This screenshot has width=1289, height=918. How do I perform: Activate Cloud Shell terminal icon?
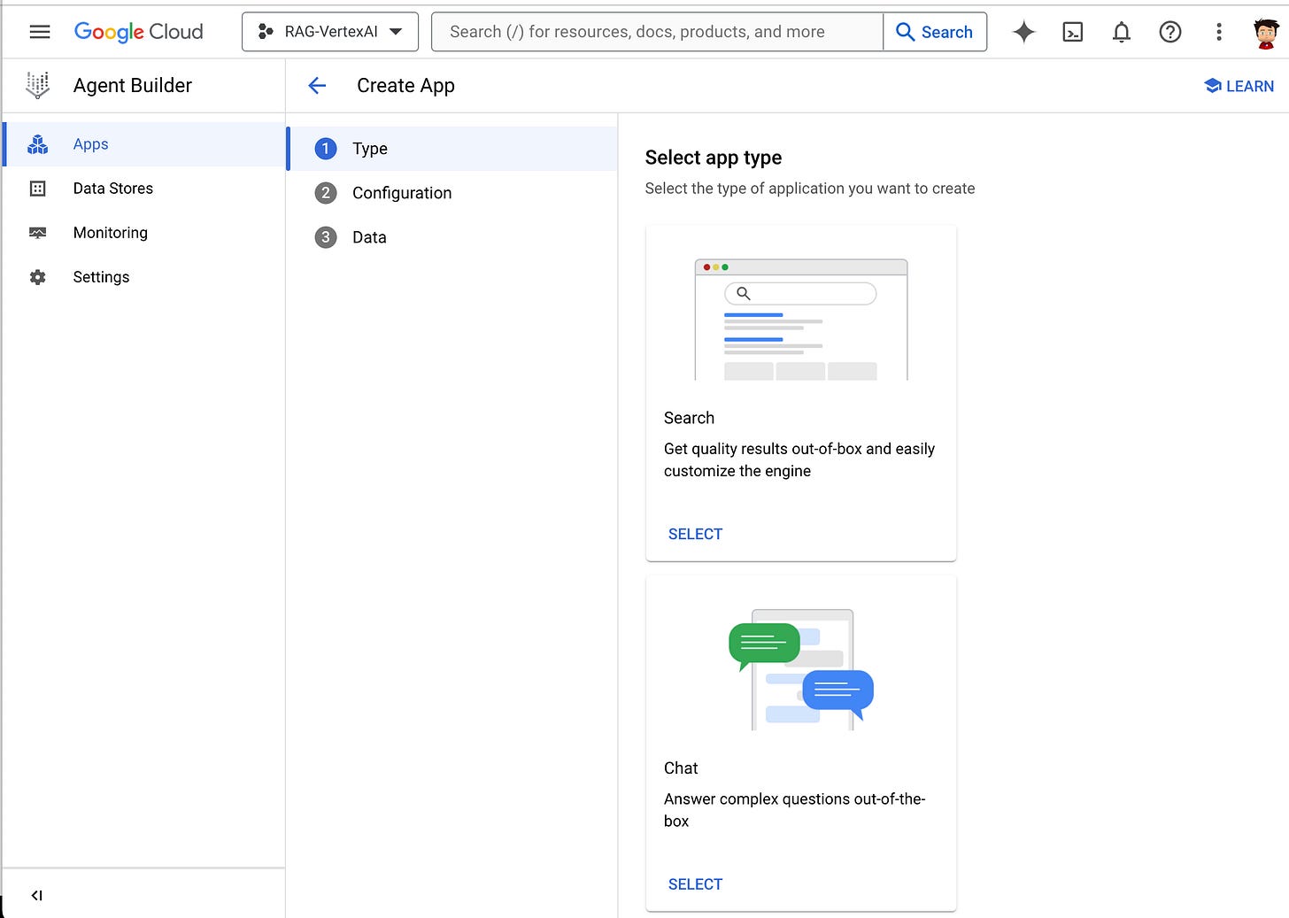point(1073,32)
